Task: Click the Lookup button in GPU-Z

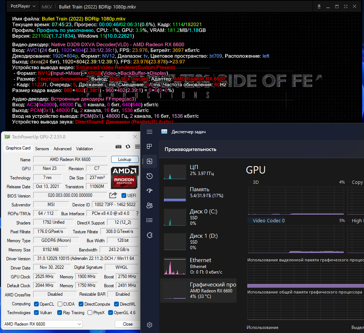Action: 125,159
